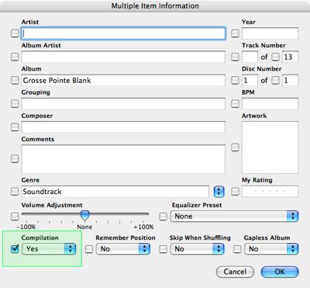The width and height of the screenshot is (310, 288).
Task: Click the Cancel button
Action: click(235, 272)
